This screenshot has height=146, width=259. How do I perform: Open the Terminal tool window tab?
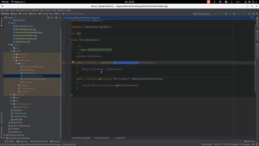click(55, 141)
